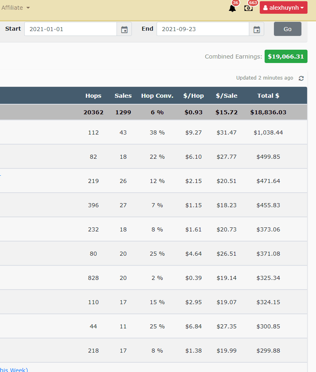Select the $300.85 total cell
The width and height of the screenshot is (316, 372).
[x=268, y=326]
